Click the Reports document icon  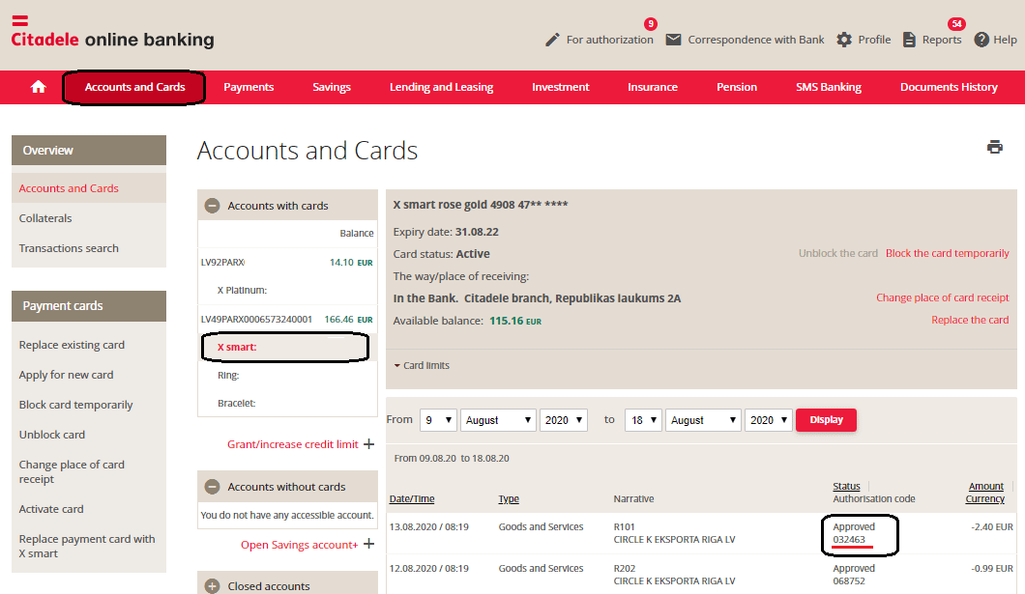coord(909,40)
